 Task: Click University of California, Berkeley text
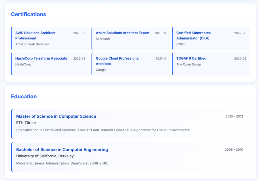(x=45, y=156)
